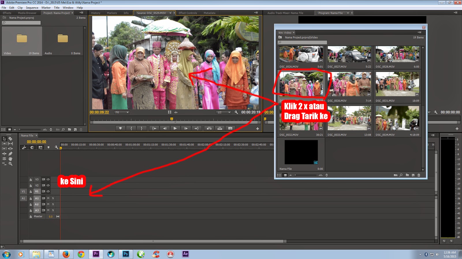462x259 pixels.
Task: Open Source monitor button editor plus
Action: pos(258,129)
